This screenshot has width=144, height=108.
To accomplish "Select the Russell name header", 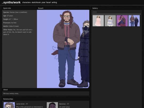I will point(63,8).
